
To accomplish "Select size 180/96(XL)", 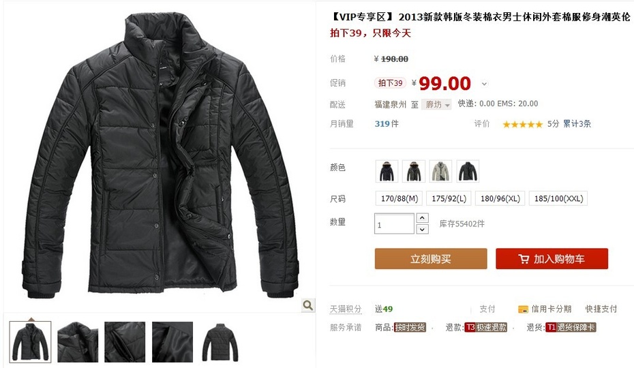I will click(x=500, y=198).
